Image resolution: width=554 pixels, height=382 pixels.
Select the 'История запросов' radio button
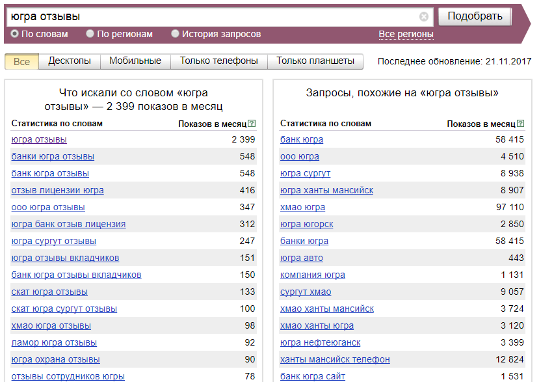[x=175, y=34]
